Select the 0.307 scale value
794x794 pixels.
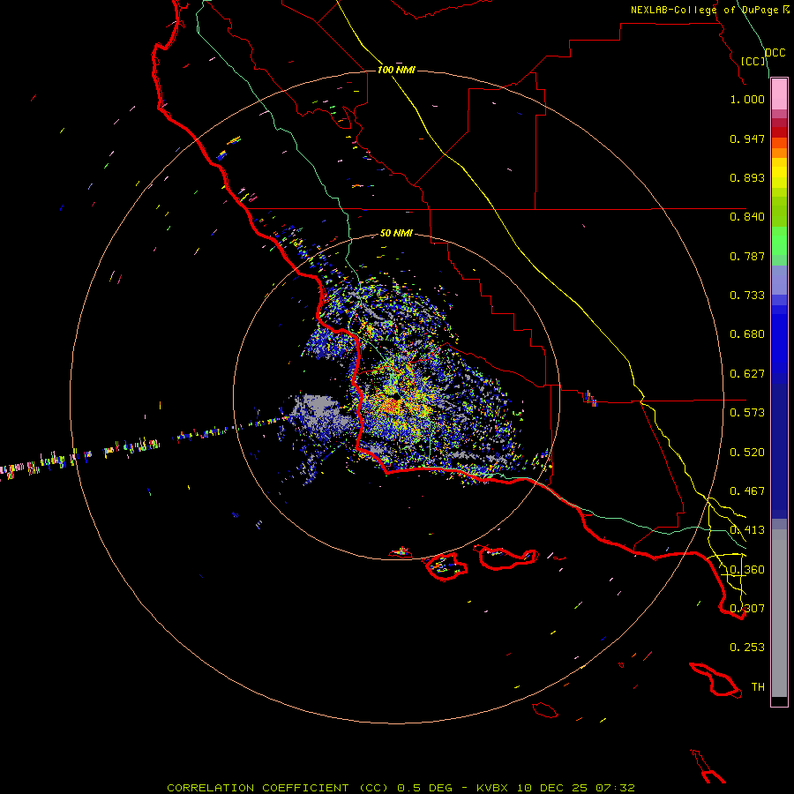(x=747, y=608)
